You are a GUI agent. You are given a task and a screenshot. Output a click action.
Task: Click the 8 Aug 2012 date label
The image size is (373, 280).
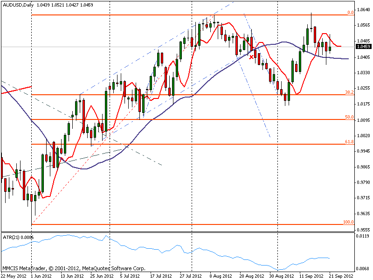pos(221,276)
